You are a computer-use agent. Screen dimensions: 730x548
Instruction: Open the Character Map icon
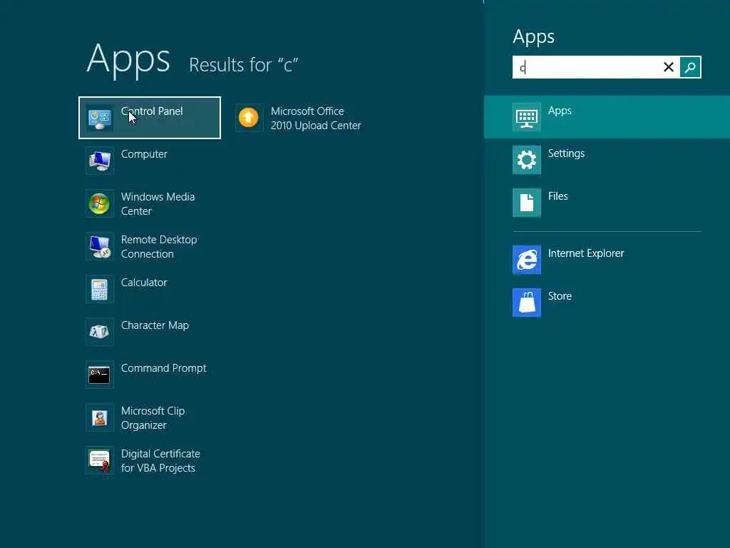[100, 333]
